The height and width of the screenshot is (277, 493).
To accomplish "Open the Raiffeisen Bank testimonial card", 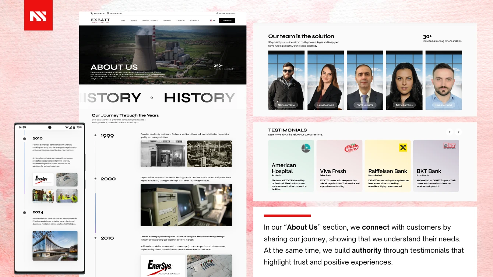I will 388,166.
